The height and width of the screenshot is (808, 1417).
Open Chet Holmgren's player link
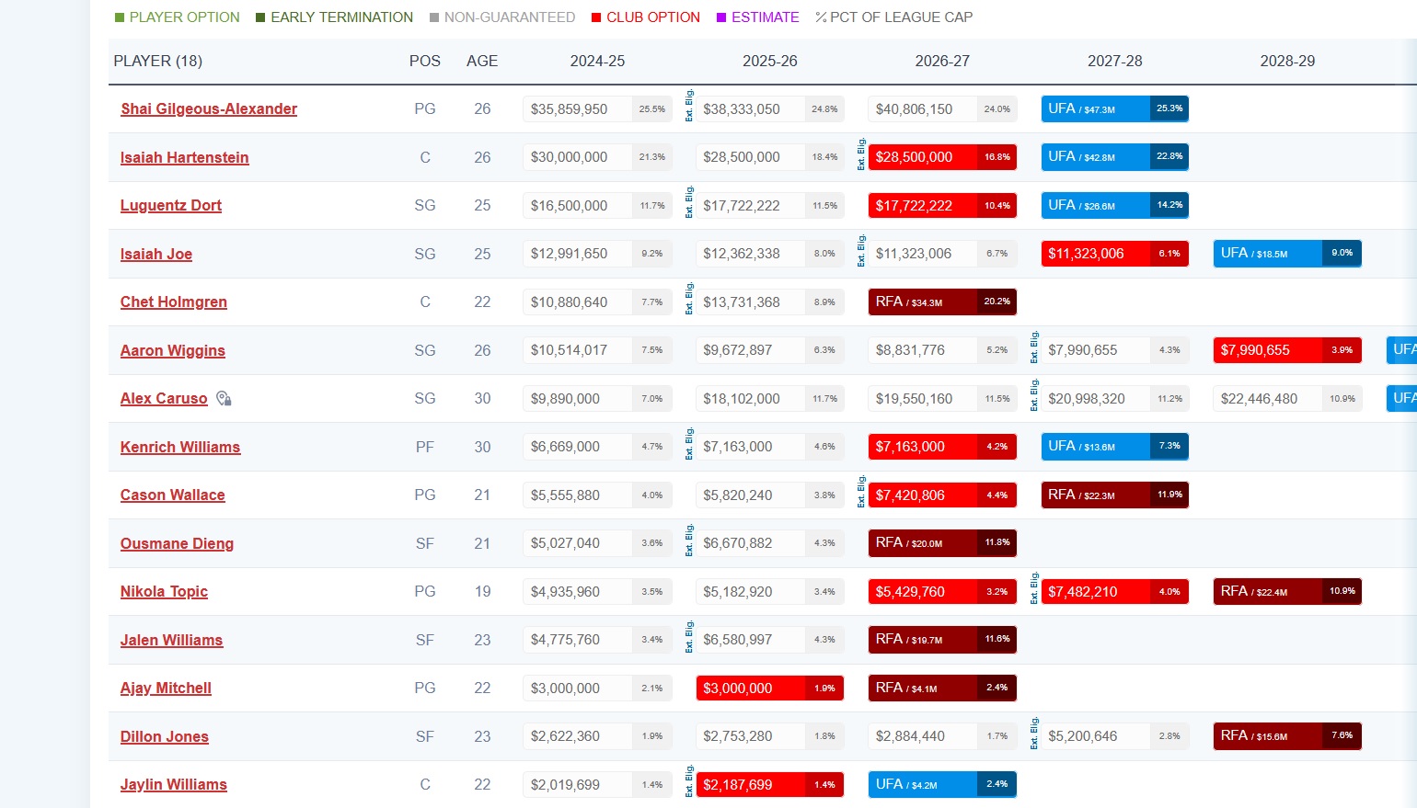coord(174,302)
